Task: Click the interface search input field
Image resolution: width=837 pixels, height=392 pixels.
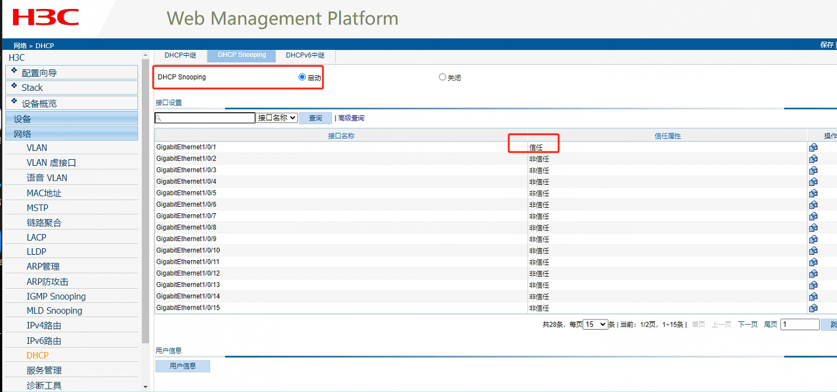Action: 205,118
